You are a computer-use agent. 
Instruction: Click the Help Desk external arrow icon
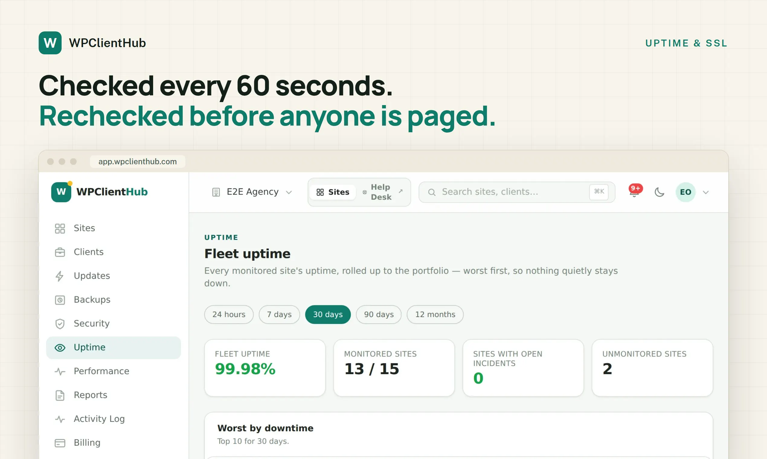pos(401,191)
